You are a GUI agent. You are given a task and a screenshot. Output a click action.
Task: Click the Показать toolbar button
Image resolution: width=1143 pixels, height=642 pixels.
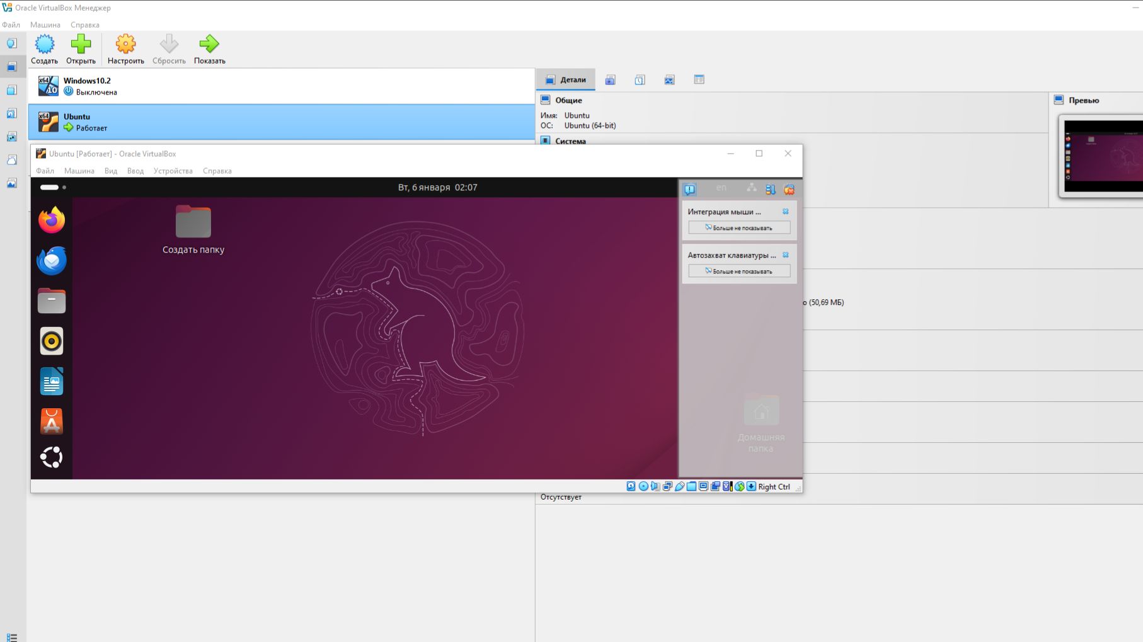point(209,49)
